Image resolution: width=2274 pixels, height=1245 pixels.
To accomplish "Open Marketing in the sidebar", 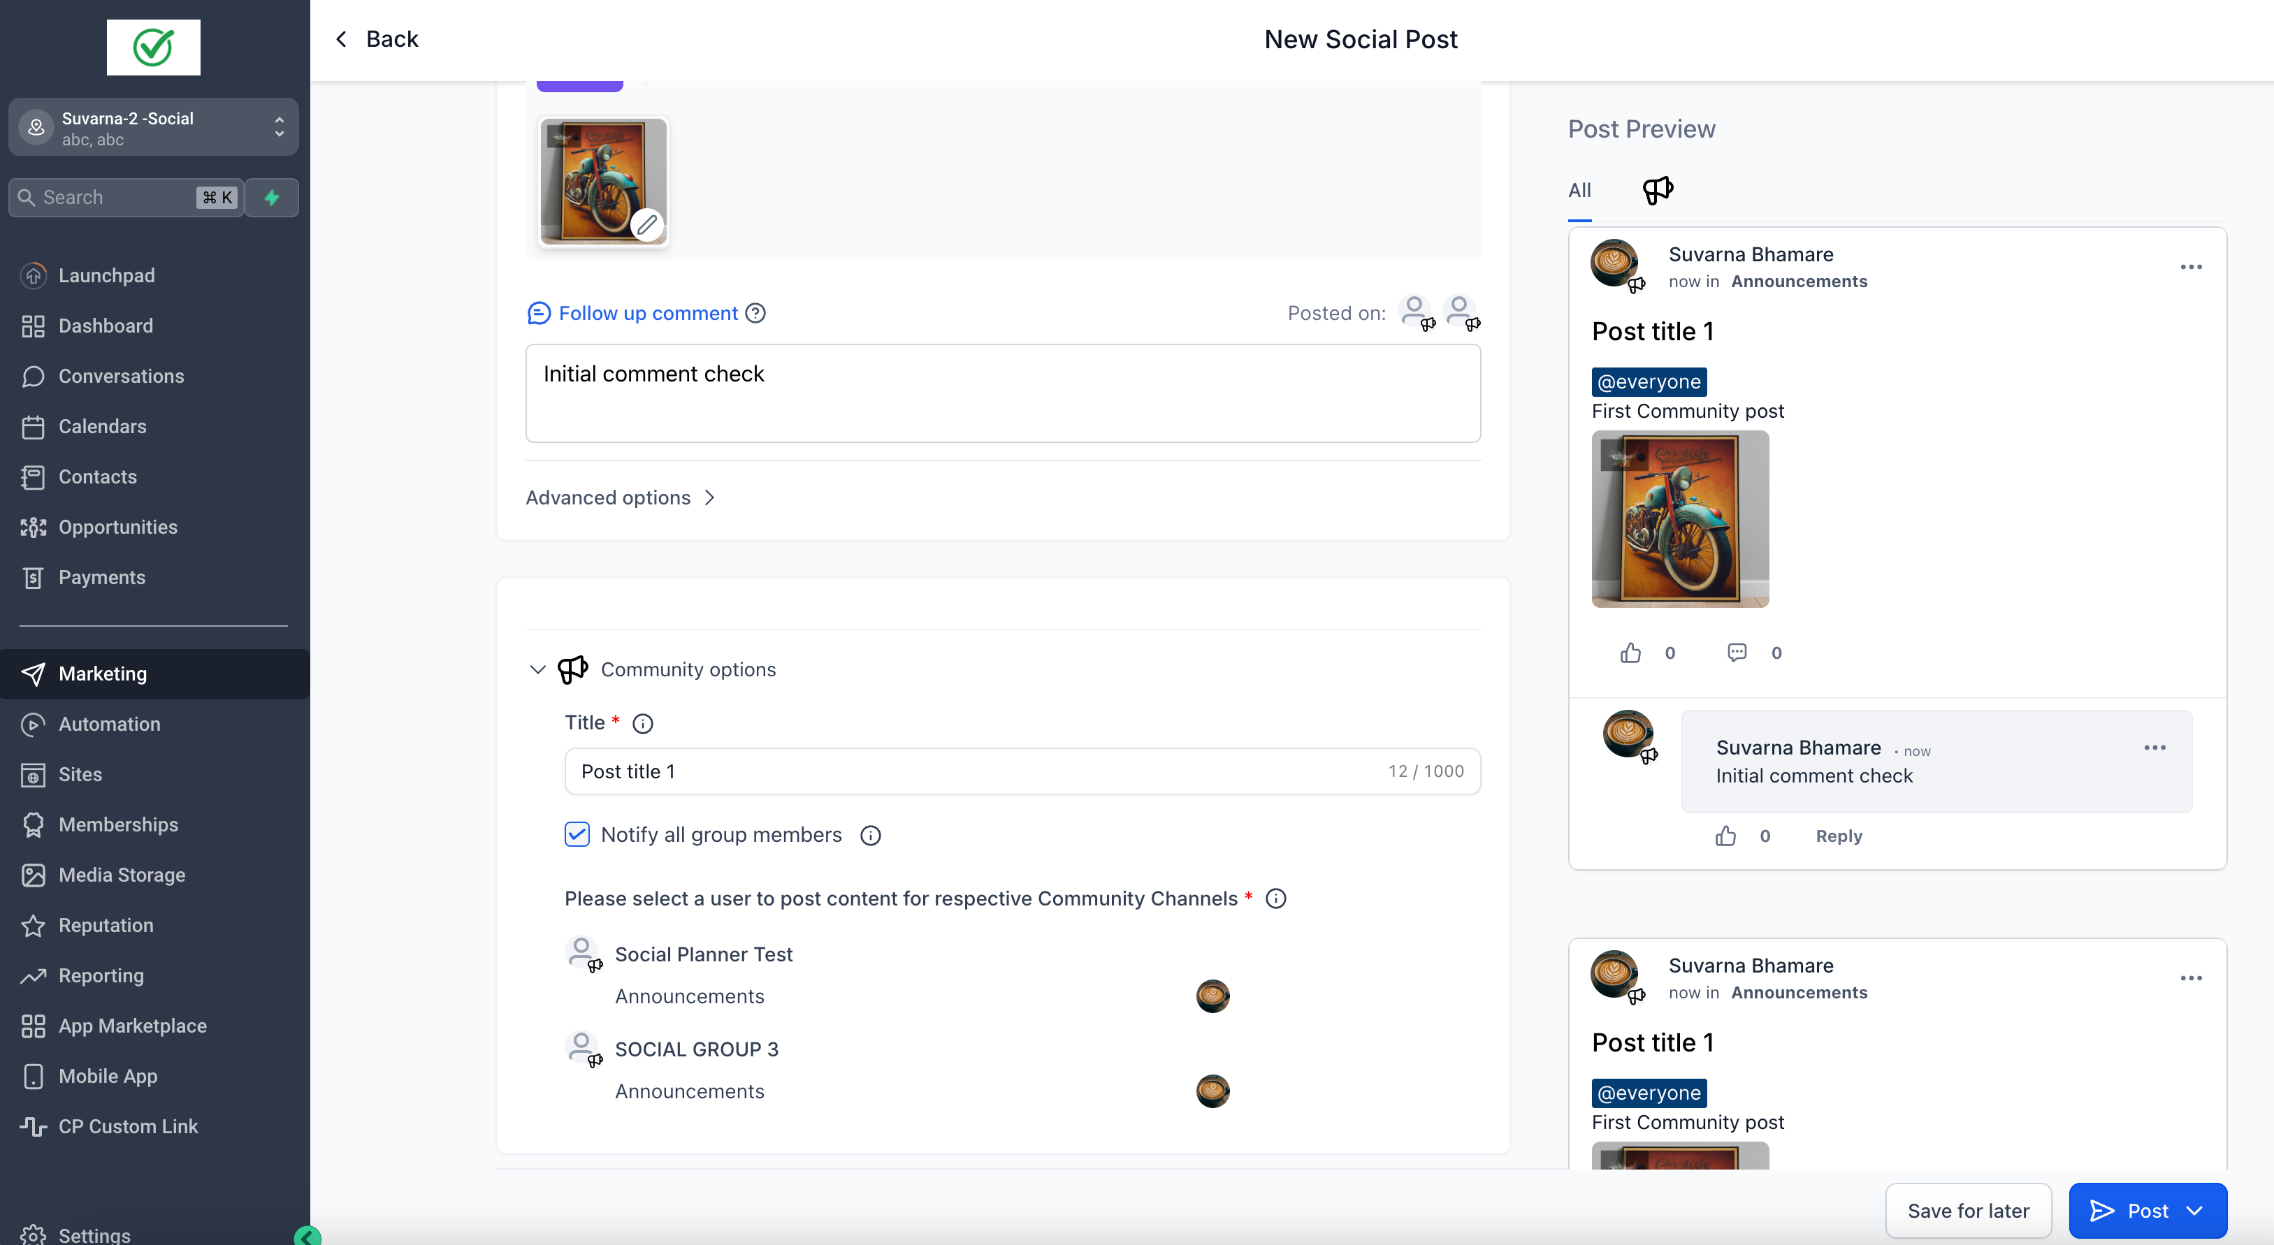I will coord(103,674).
